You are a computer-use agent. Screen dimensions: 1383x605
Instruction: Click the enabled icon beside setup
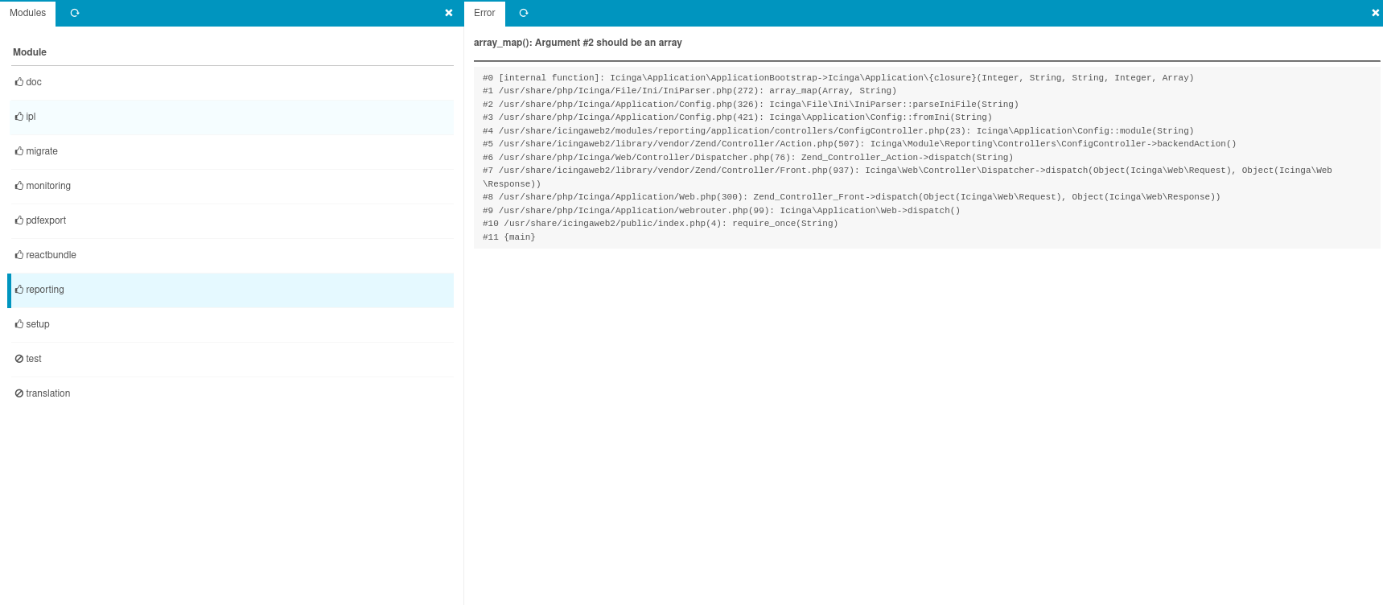19,324
